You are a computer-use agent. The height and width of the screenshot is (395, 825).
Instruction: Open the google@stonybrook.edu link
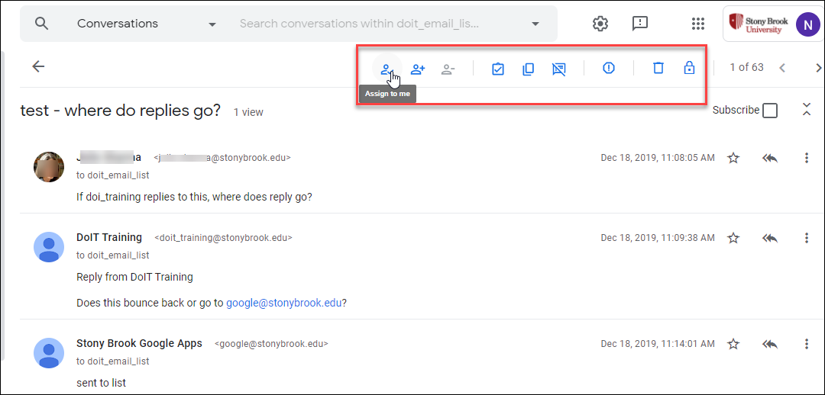283,303
